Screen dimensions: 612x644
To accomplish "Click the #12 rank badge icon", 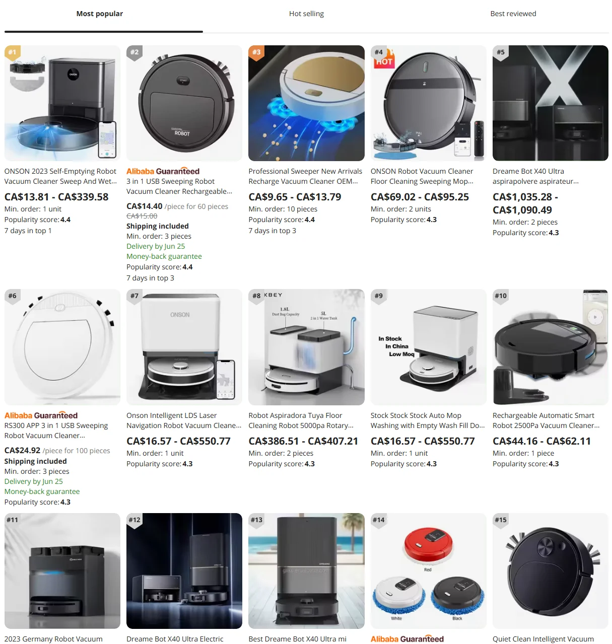I will tap(134, 520).
